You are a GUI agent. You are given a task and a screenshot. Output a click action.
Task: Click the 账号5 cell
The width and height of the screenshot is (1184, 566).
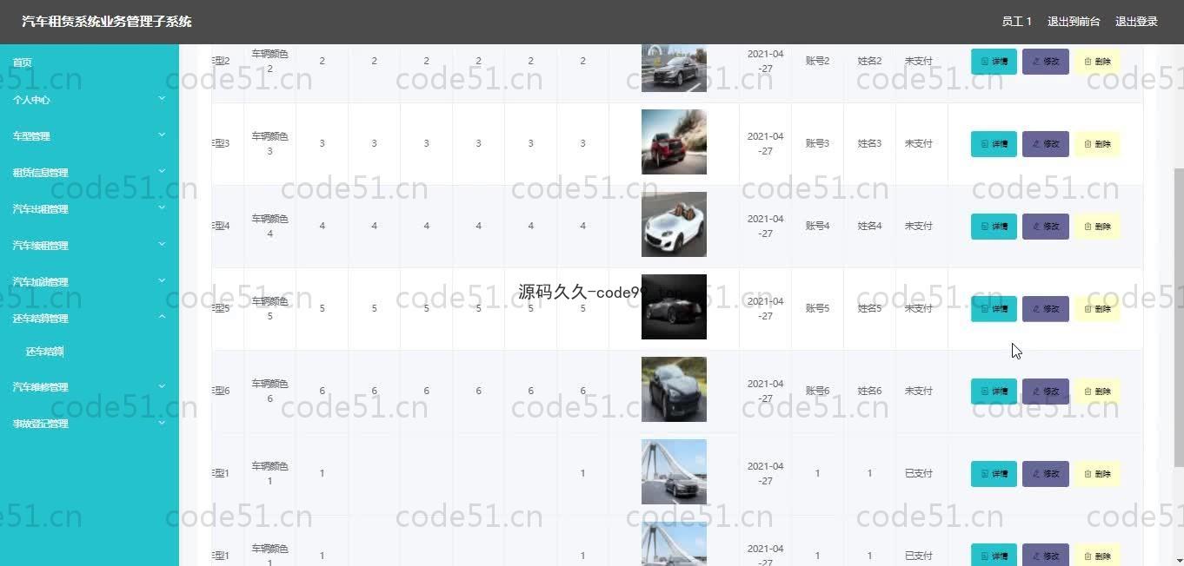(817, 308)
